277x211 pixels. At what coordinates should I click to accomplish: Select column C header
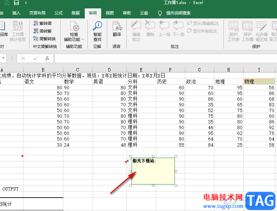(78, 70)
